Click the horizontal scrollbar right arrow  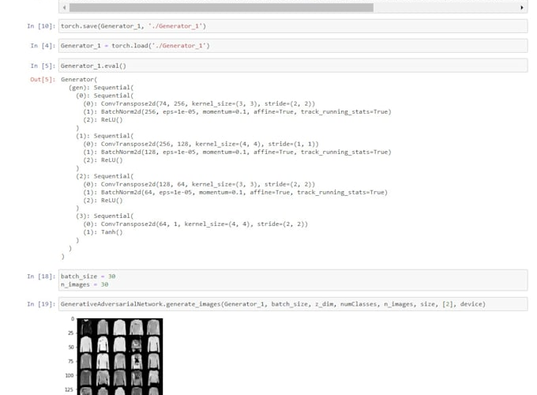click(x=522, y=7)
